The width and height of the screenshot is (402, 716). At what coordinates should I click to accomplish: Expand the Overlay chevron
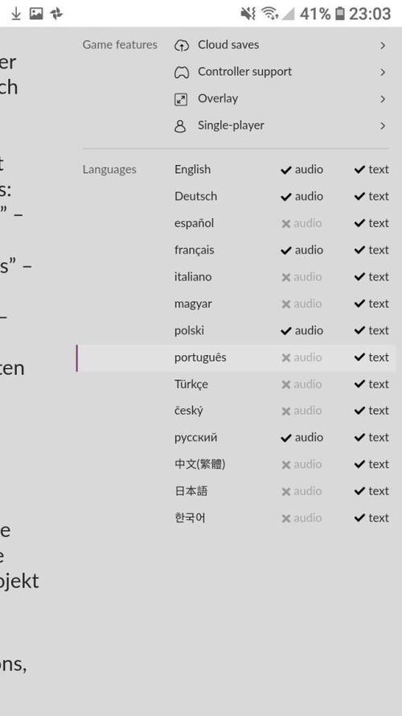click(x=383, y=99)
